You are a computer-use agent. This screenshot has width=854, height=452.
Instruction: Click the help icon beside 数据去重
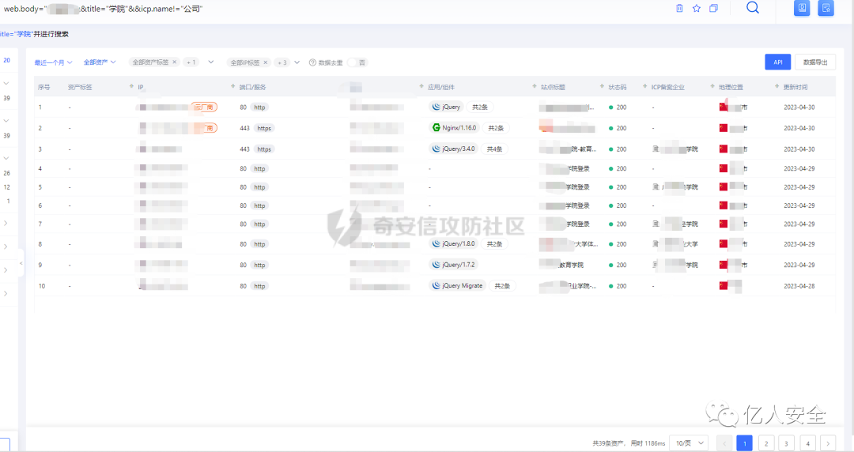[312, 62]
